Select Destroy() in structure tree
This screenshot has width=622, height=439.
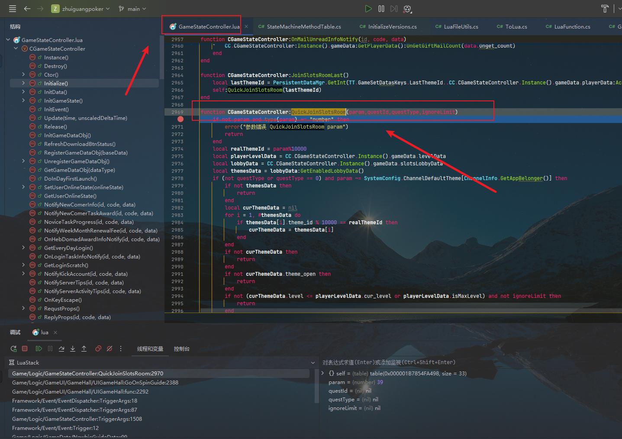tap(55, 66)
